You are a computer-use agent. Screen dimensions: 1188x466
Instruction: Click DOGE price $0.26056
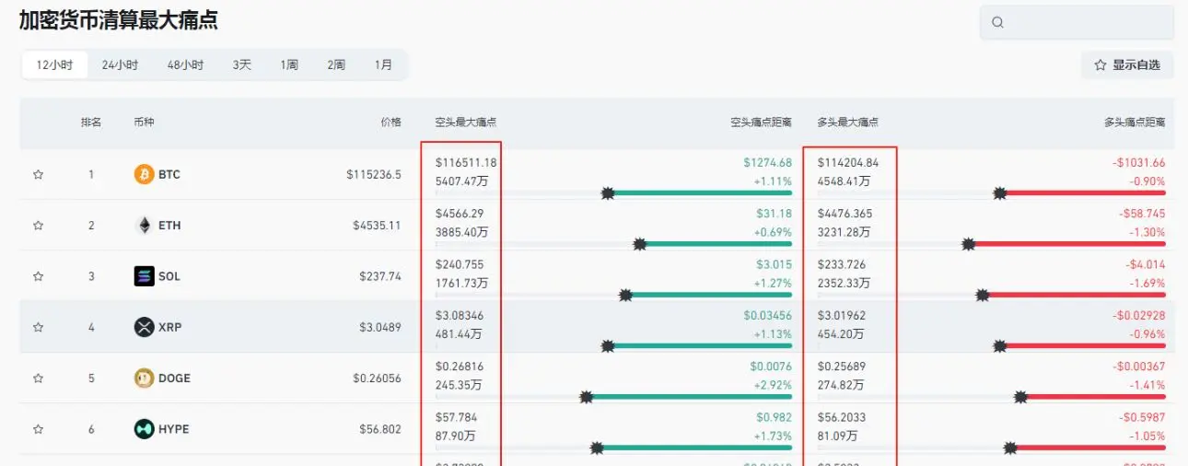(378, 378)
